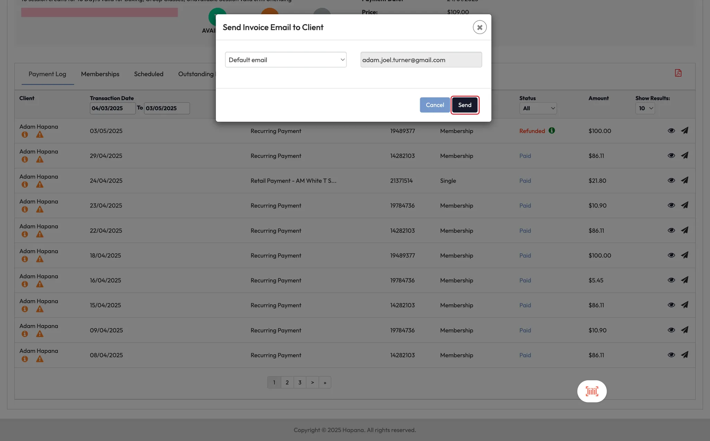
Task: View details of 03/05/2025 refunded payment
Action: point(671,131)
